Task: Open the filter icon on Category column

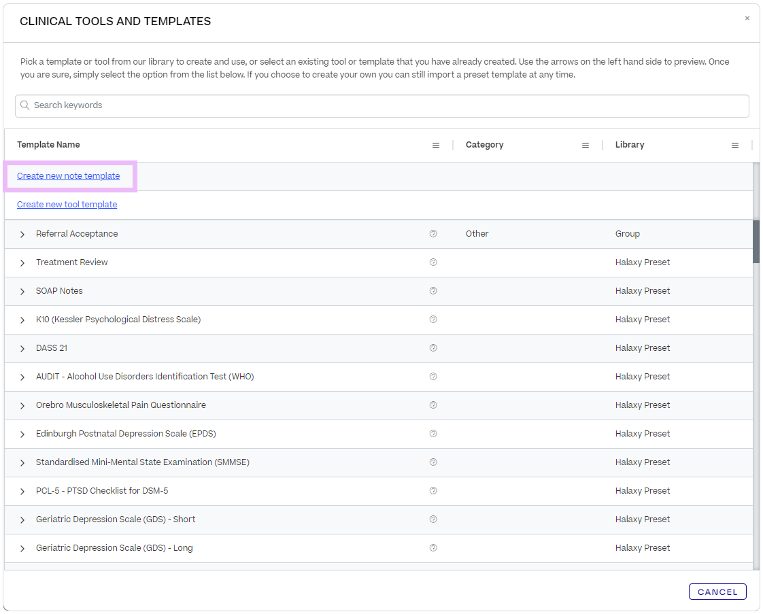Action: [x=586, y=145]
